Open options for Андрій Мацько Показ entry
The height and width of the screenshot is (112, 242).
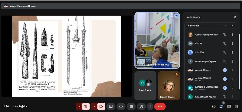(x=232, y=79)
